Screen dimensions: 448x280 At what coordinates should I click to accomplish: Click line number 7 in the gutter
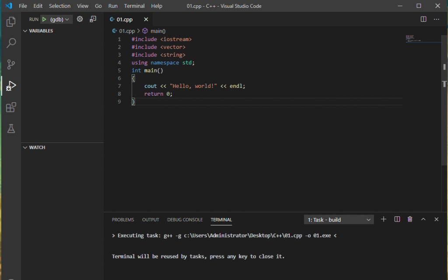(x=119, y=86)
